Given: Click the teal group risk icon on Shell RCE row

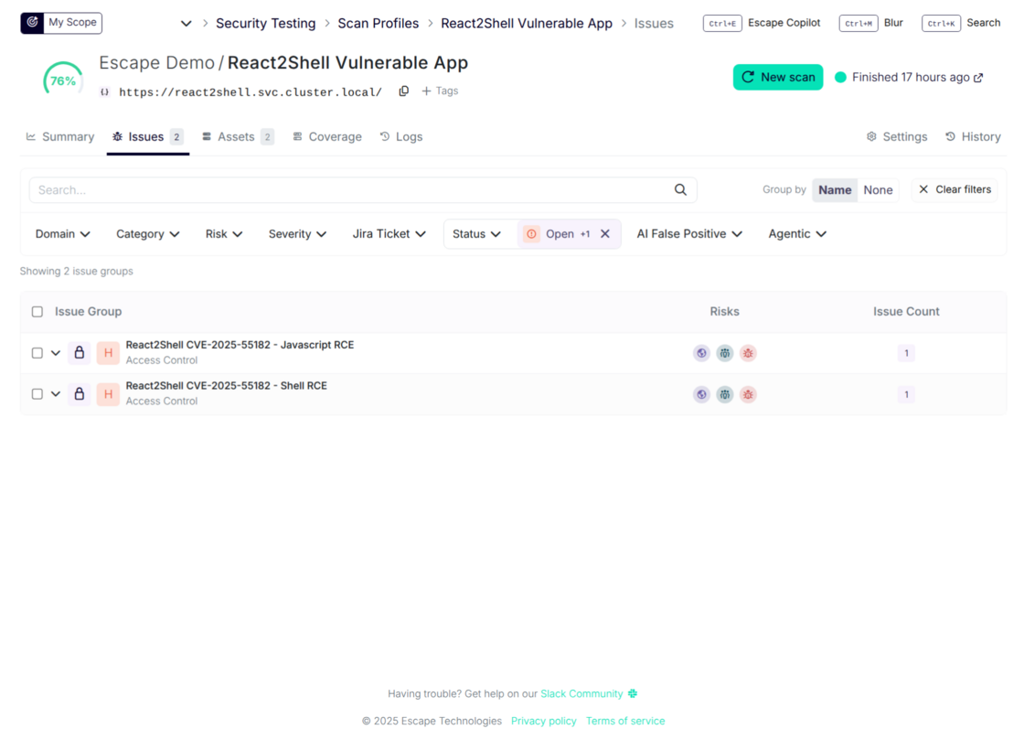Looking at the screenshot, I should [x=725, y=394].
